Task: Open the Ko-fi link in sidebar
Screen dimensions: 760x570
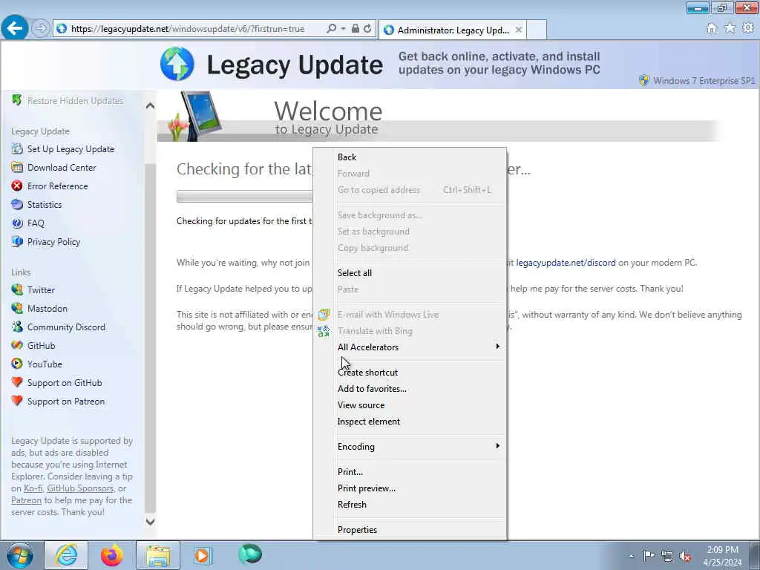Action: pyautogui.click(x=33, y=488)
